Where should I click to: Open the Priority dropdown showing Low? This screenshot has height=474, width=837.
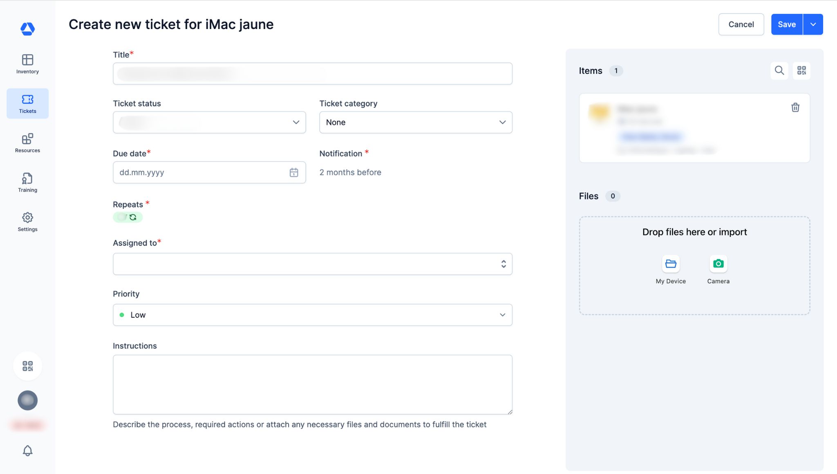click(312, 315)
